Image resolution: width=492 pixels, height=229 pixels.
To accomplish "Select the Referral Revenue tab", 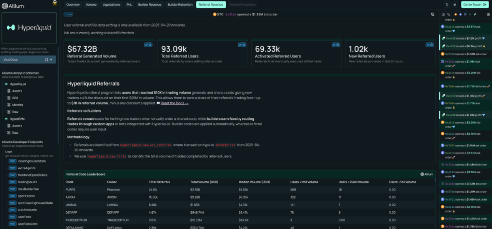I will point(211,5).
